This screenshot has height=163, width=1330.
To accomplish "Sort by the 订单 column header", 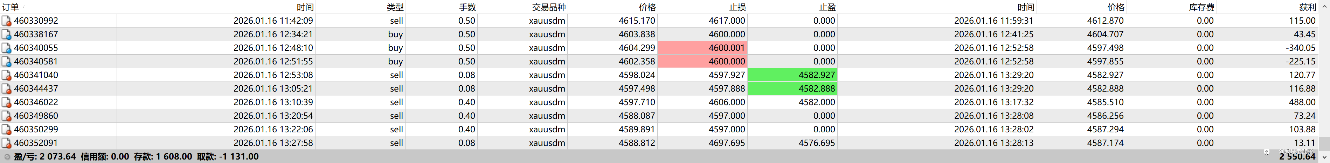I will point(11,7).
